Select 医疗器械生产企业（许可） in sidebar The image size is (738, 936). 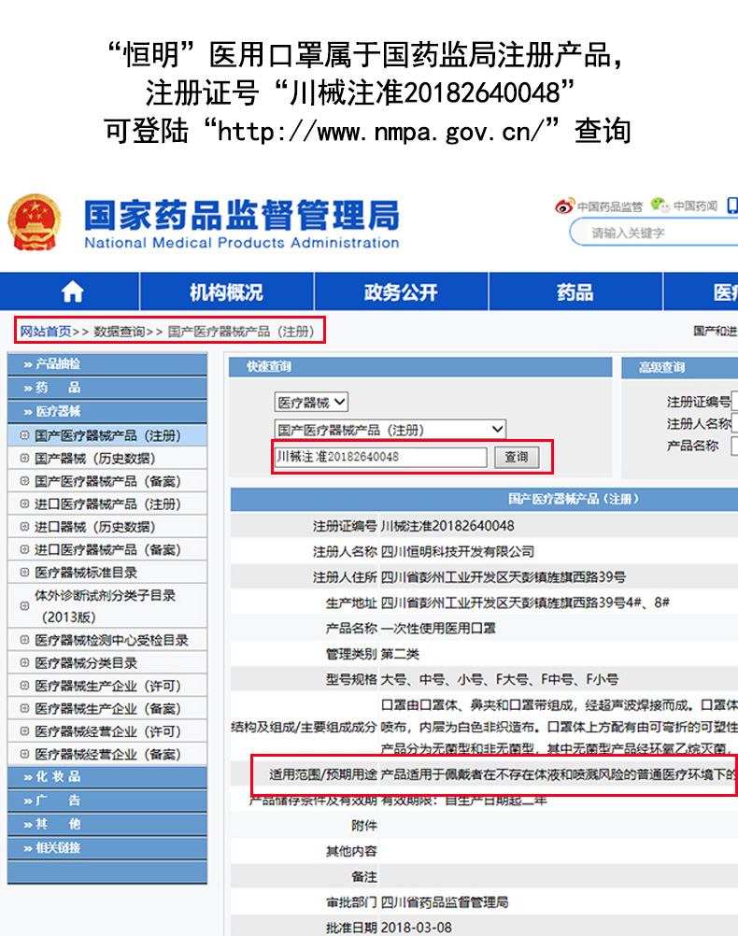(x=107, y=686)
